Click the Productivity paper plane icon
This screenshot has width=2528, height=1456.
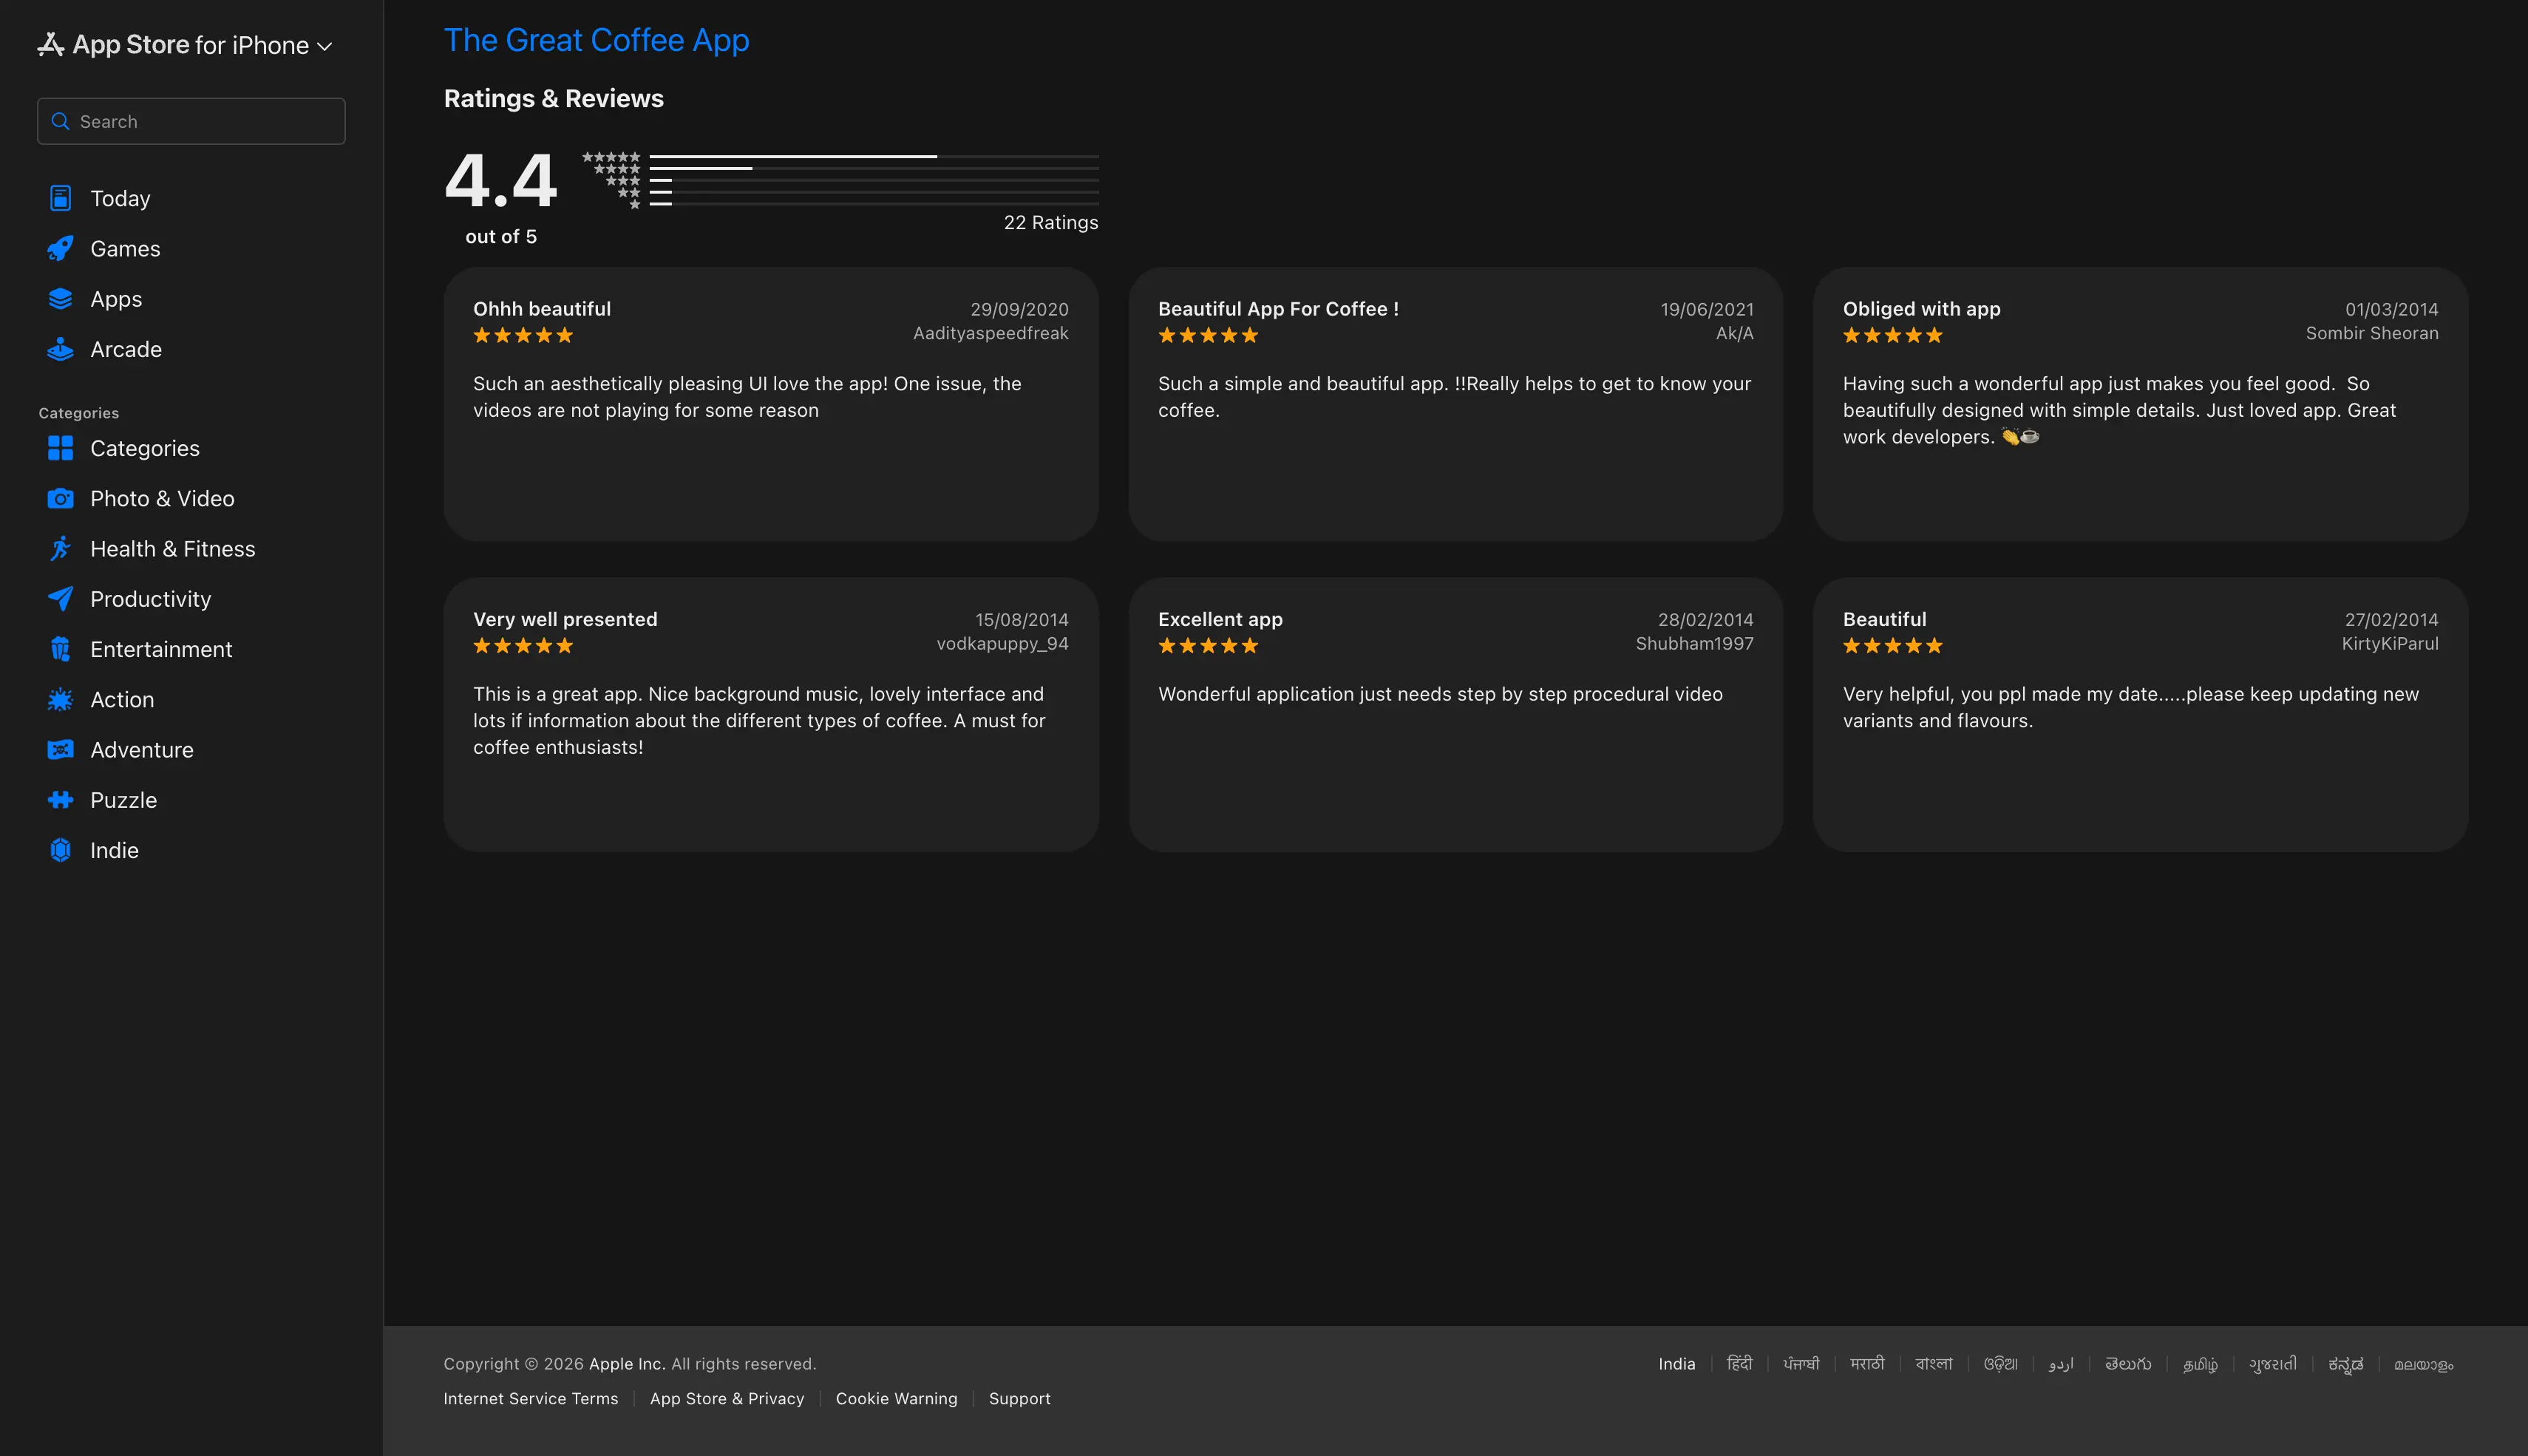point(60,598)
